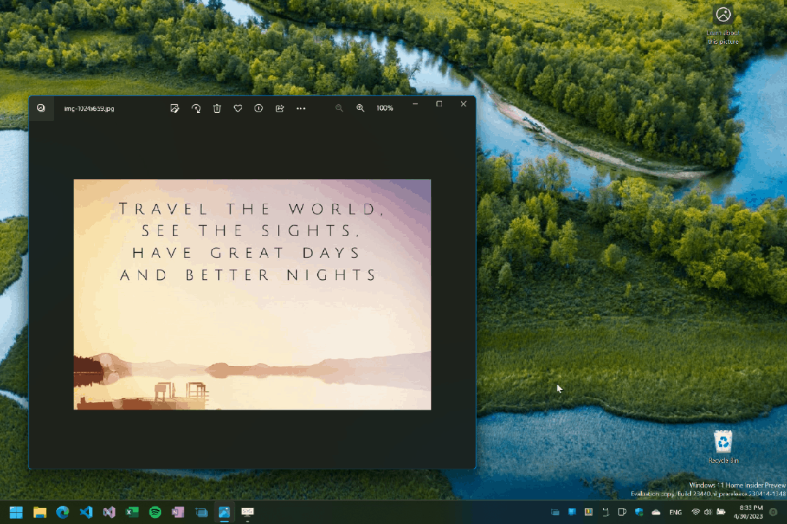Open OneDrive from the system tray

point(655,511)
